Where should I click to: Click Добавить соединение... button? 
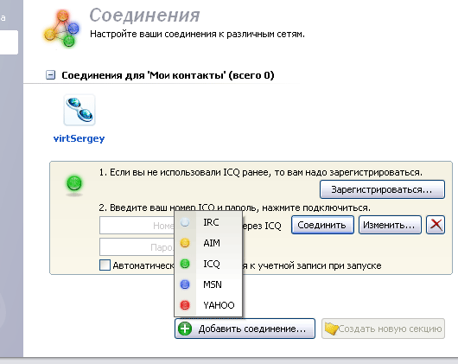pyautogui.click(x=245, y=329)
